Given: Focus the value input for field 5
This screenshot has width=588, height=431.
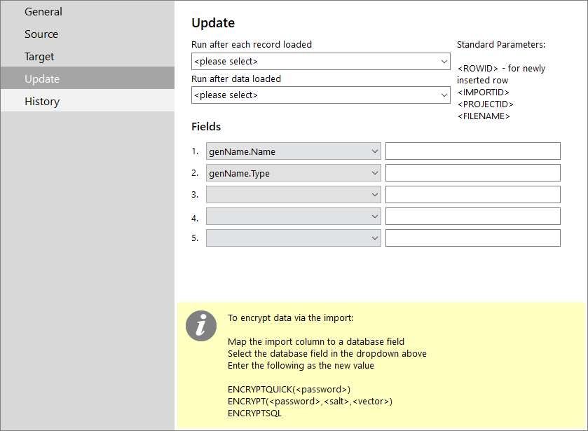Looking at the screenshot, I should pyautogui.click(x=473, y=238).
